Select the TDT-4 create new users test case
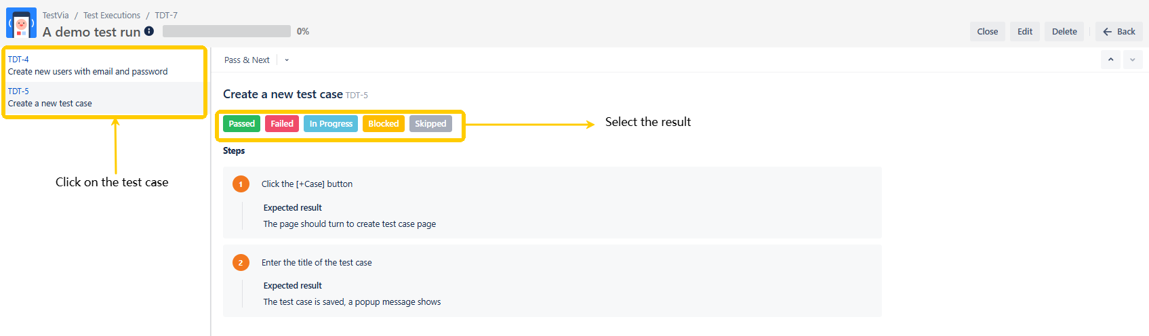The height and width of the screenshot is (336, 1149). (x=87, y=66)
